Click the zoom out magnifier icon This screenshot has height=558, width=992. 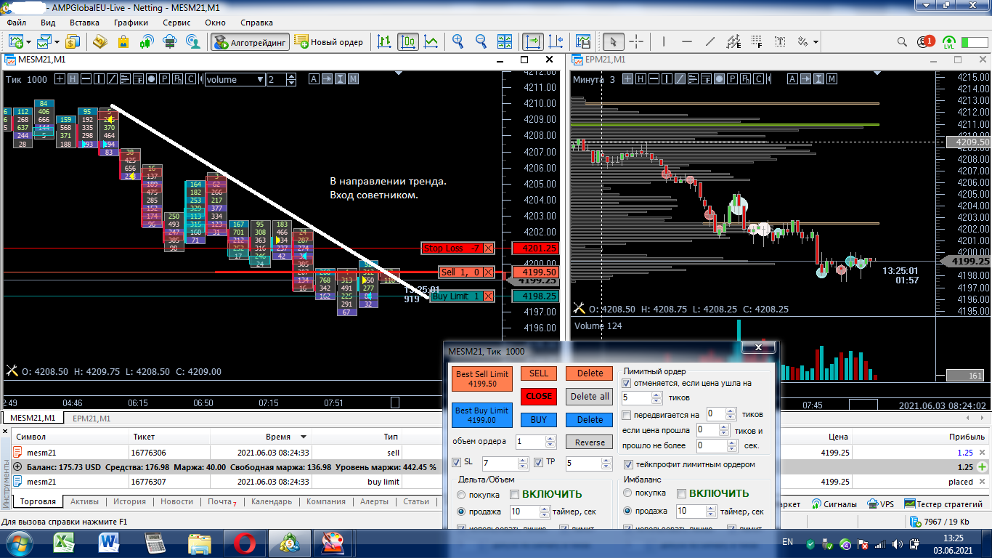[481, 42]
